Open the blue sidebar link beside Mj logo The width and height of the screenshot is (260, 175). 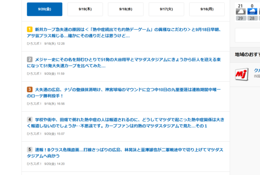(257, 70)
